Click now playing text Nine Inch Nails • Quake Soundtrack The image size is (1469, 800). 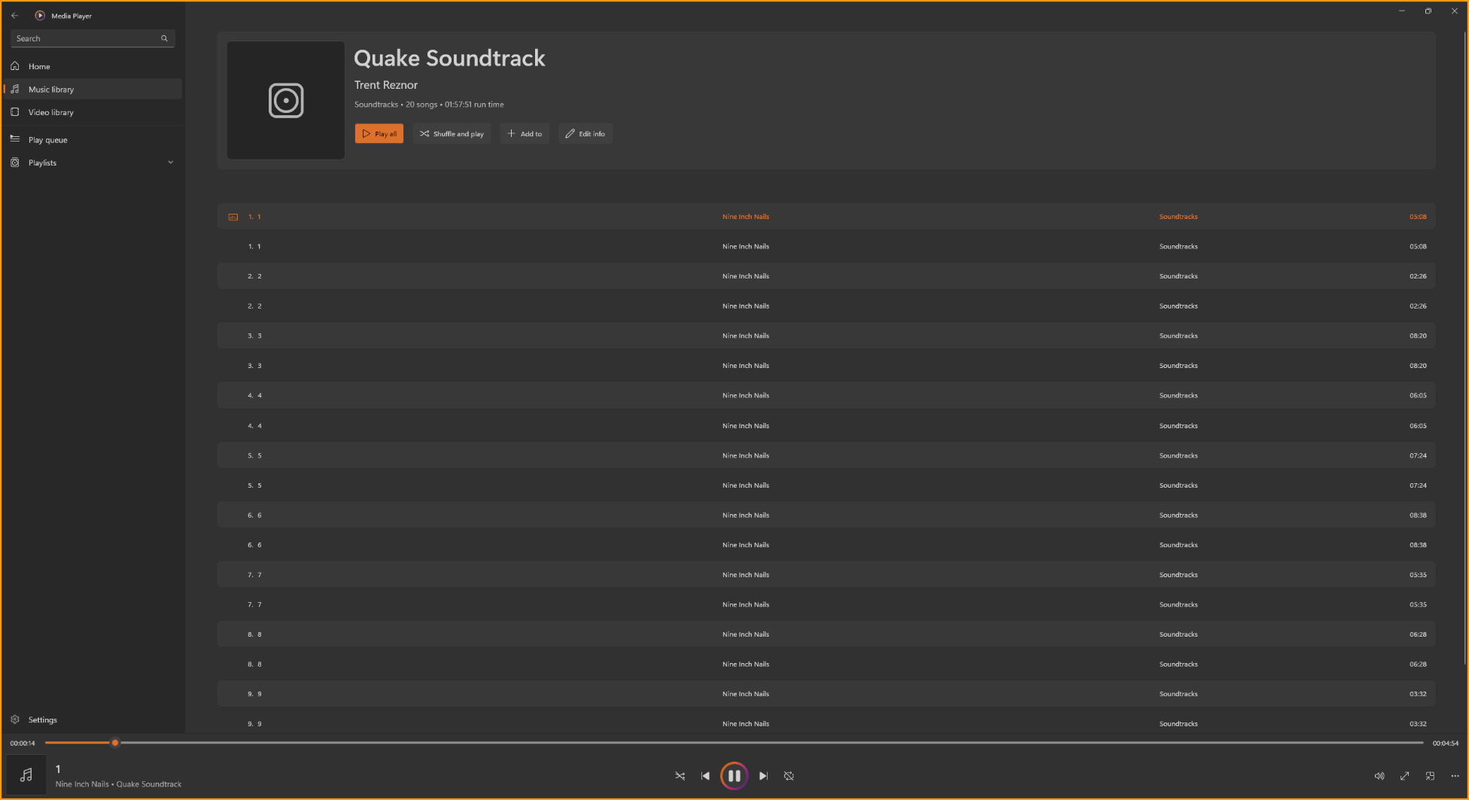click(x=118, y=784)
